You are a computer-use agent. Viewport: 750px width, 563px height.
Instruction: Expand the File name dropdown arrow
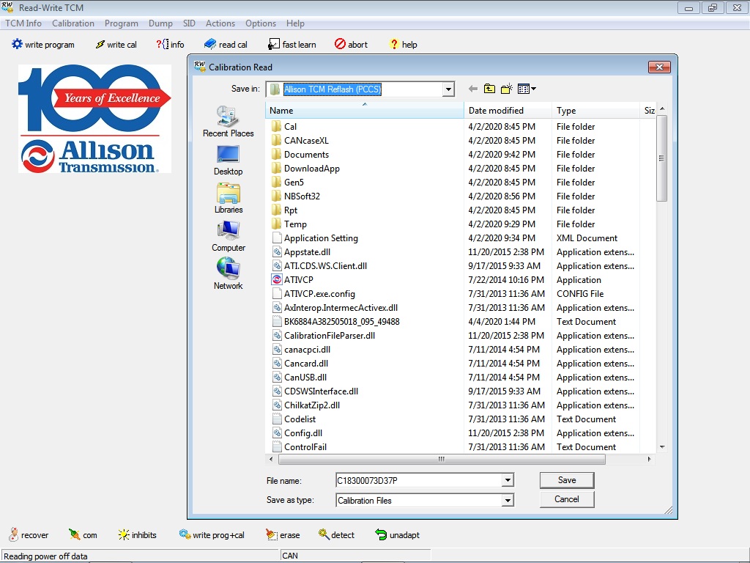pos(508,480)
